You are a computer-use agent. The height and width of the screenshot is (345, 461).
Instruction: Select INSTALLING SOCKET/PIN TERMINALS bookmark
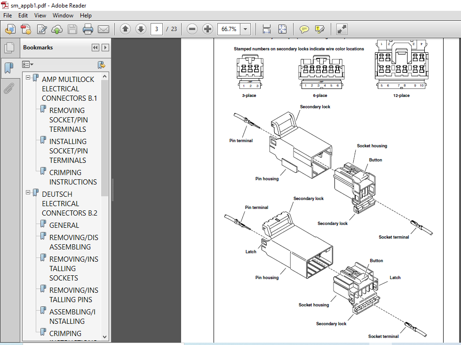pos(69,151)
